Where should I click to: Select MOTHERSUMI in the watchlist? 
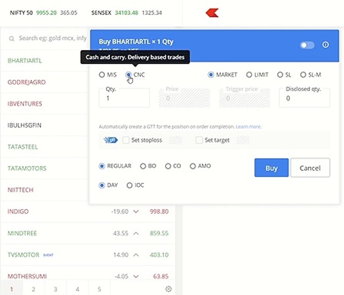(27, 276)
